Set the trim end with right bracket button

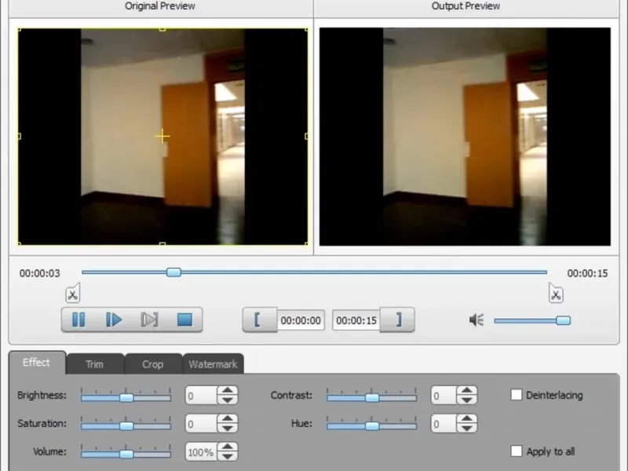397,320
